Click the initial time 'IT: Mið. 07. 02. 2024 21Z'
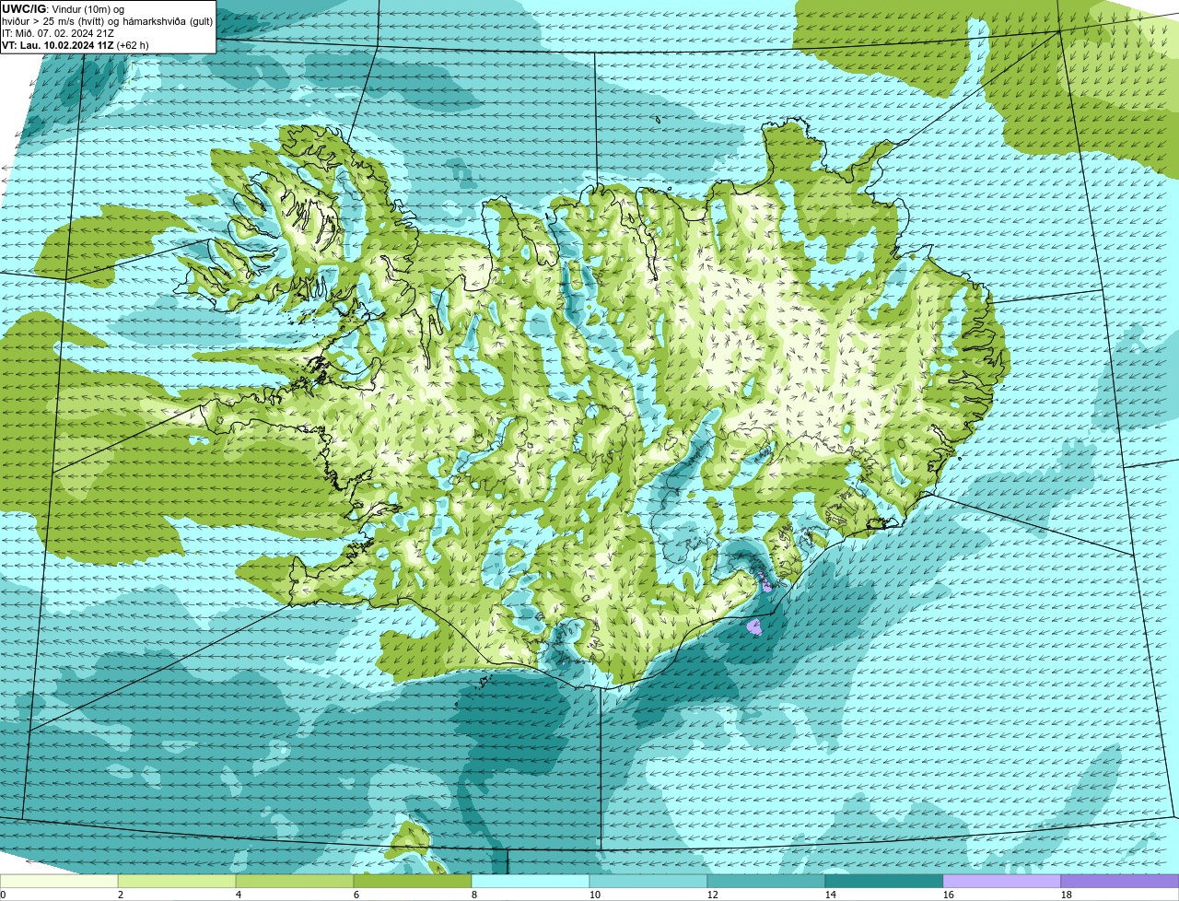Screen dimensions: 1179x901 click(58, 32)
